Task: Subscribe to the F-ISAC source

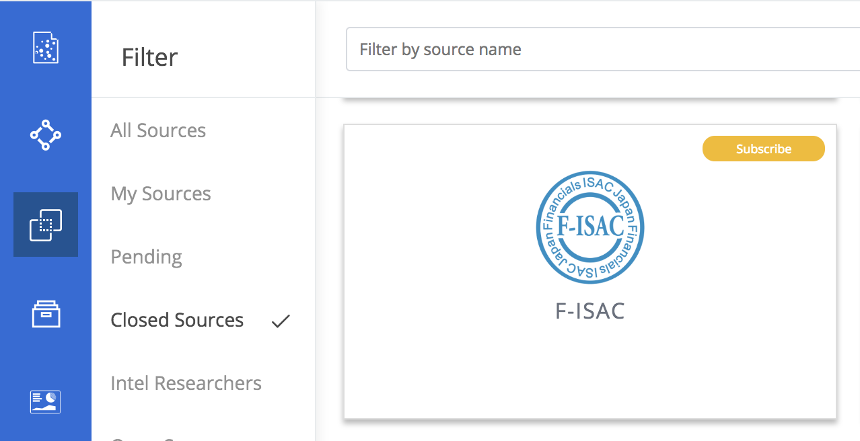Action: [764, 149]
